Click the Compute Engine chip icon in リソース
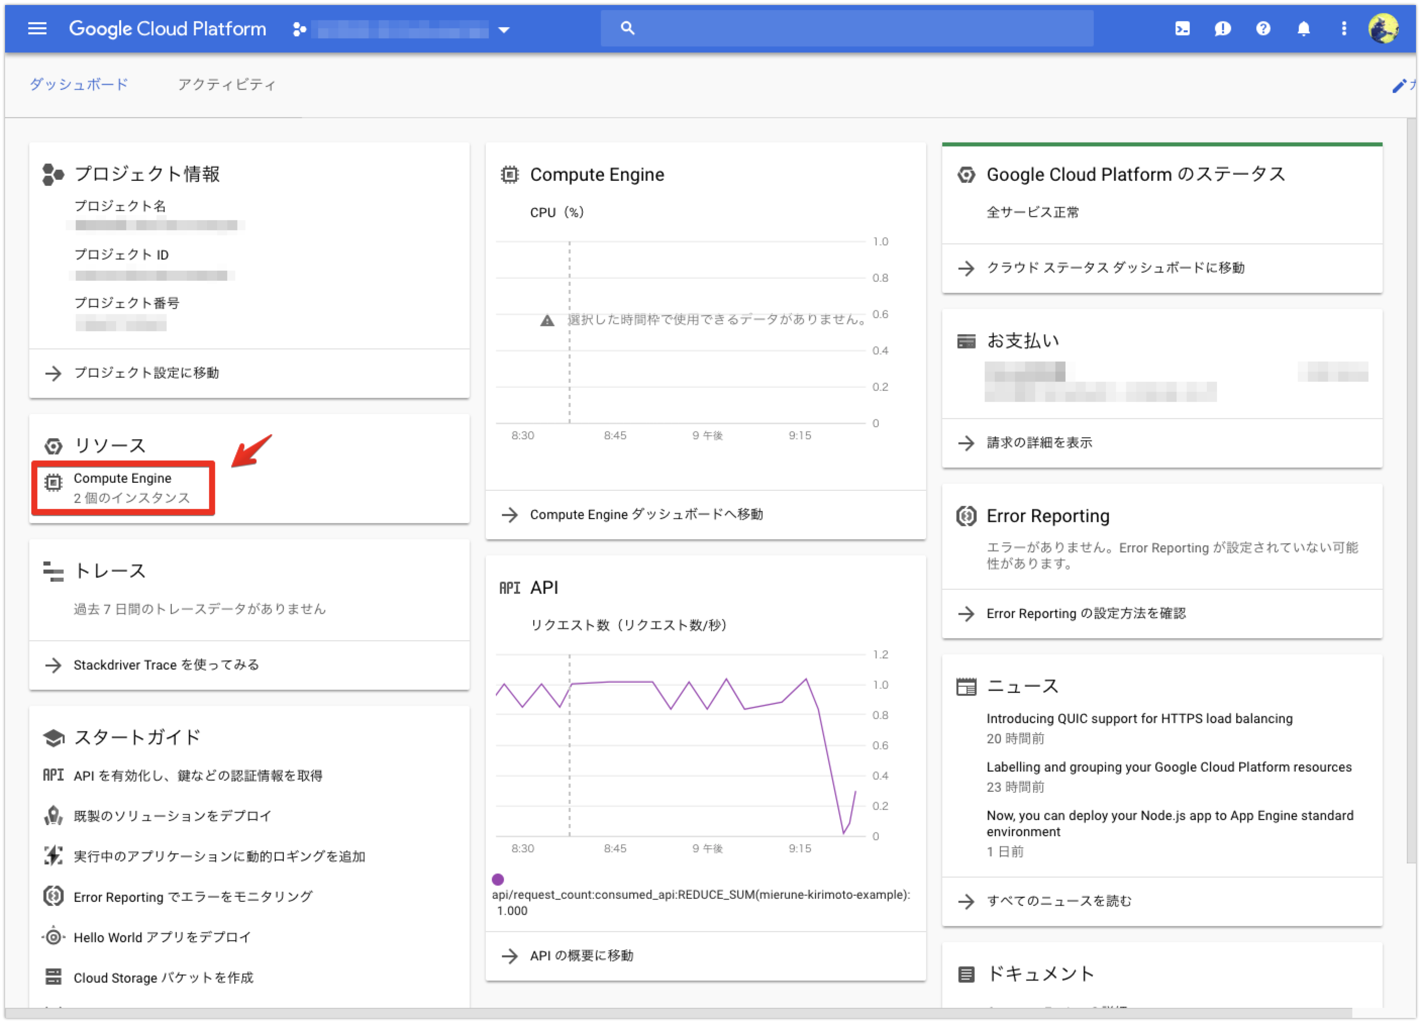Viewport: 1421px width, 1023px height. pyautogui.click(x=53, y=482)
